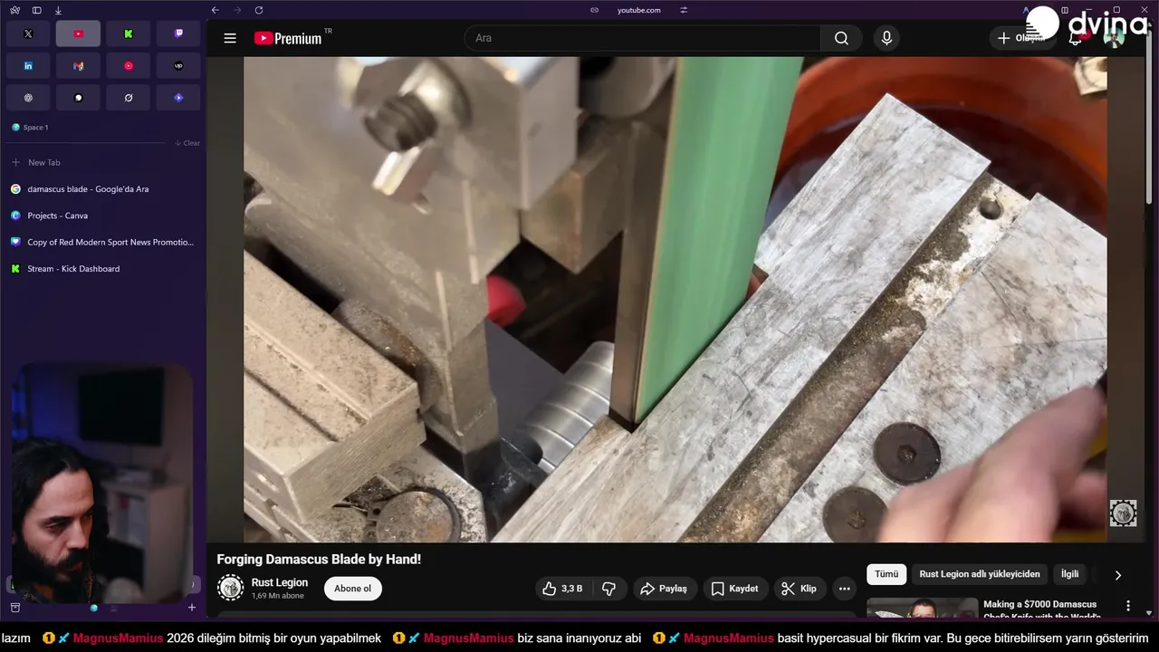The width and height of the screenshot is (1159, 652).
Task: Share the video with Paylaş
Action: point(665,589)
